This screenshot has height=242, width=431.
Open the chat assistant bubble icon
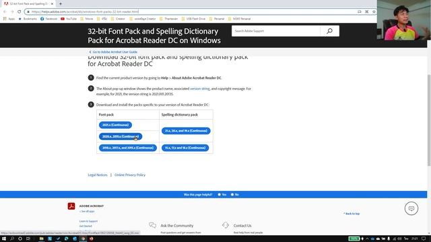[411, 208]
